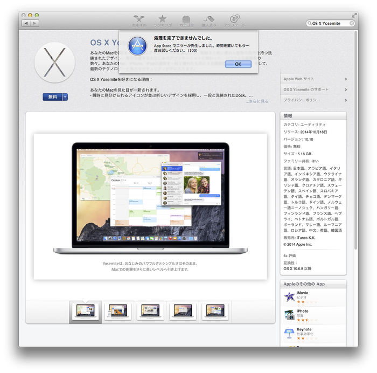Image resolution: width=377 pixels, height=373 pixels.
Task: Select the first screenshot thumbnail
Action: pos(85,312)
